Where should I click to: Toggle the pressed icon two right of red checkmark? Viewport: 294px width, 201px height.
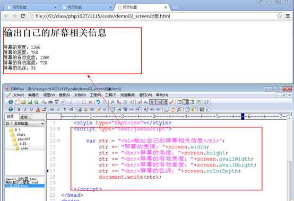[x=186, y=102]
